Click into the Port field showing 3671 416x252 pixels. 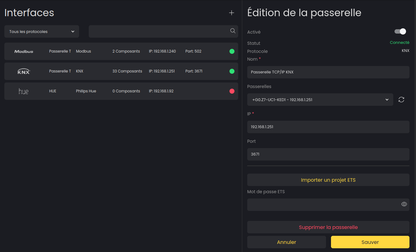pos(328,154)
